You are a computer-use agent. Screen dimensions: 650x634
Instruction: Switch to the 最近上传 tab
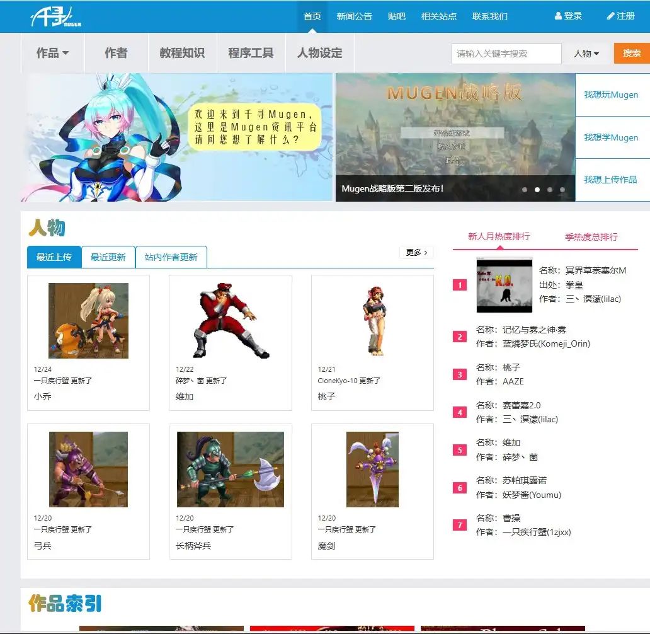point(54,257)
